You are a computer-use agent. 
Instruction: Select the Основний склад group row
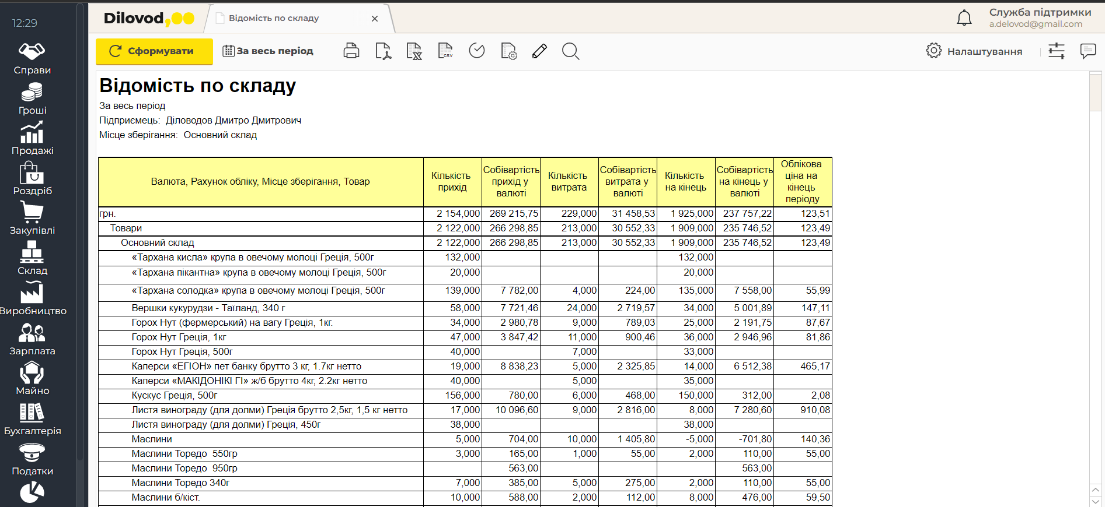click(x=158, y=243)
